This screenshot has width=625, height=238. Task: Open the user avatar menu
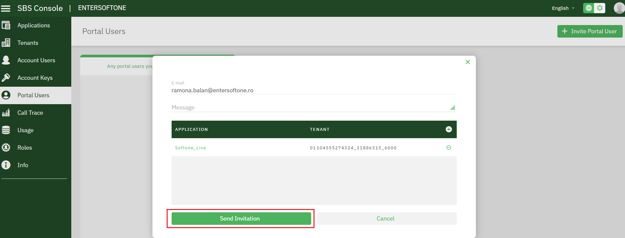[619, 8]
